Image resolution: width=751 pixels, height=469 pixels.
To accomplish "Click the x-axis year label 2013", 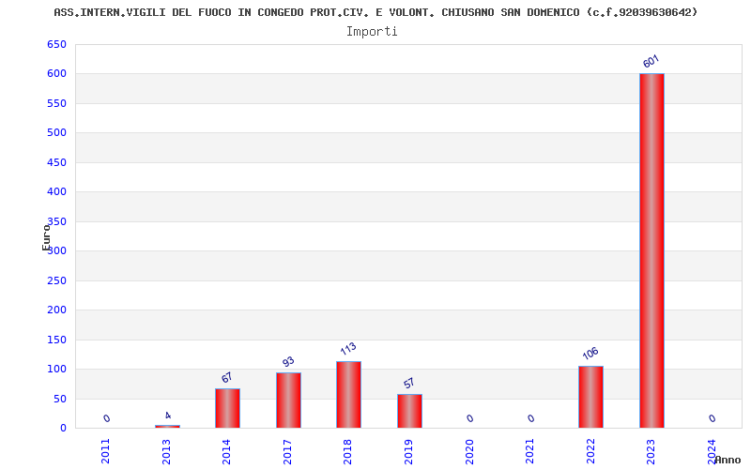I will [x=166, y=451].
